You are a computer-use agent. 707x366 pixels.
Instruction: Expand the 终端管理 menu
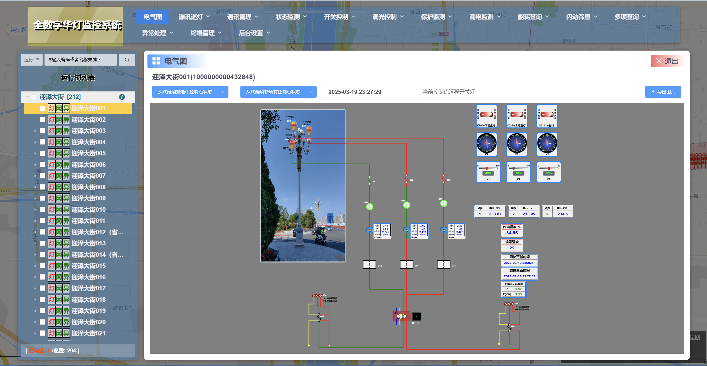point(206,33)
